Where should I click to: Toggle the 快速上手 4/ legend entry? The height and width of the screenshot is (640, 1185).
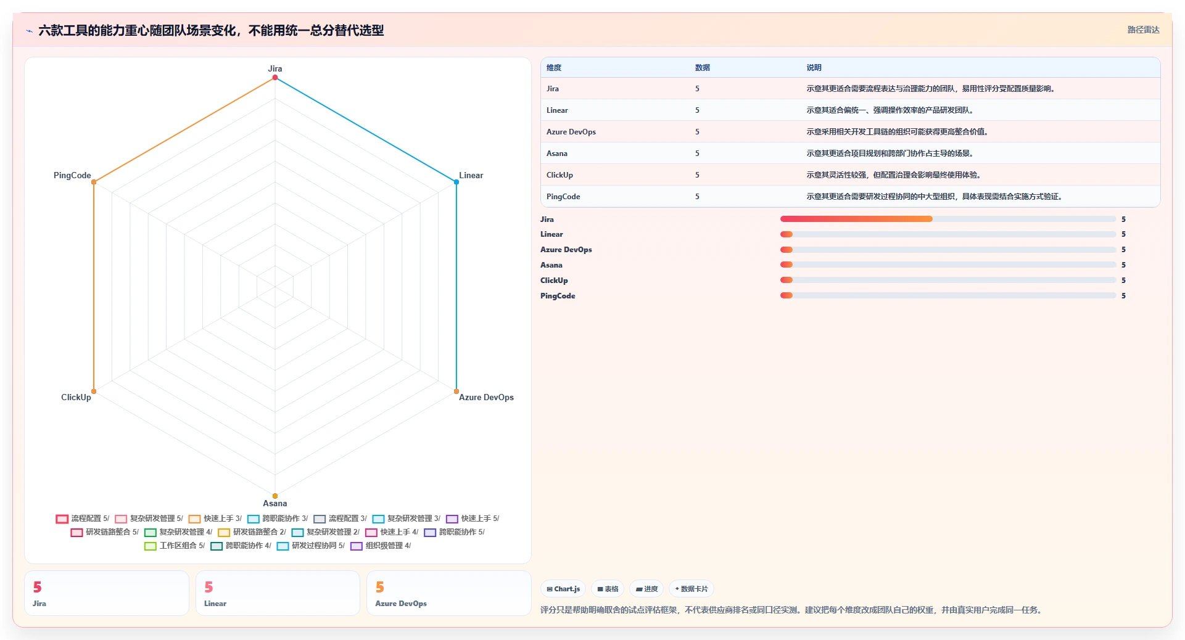(392, 532)
